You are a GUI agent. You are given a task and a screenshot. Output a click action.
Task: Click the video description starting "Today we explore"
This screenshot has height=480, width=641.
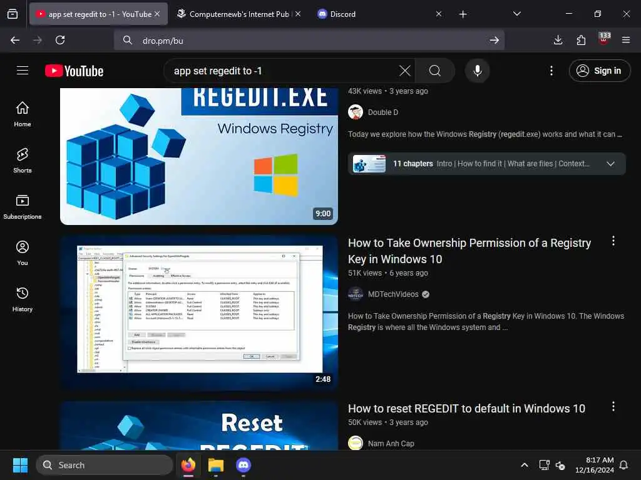[x=485, y=134]
